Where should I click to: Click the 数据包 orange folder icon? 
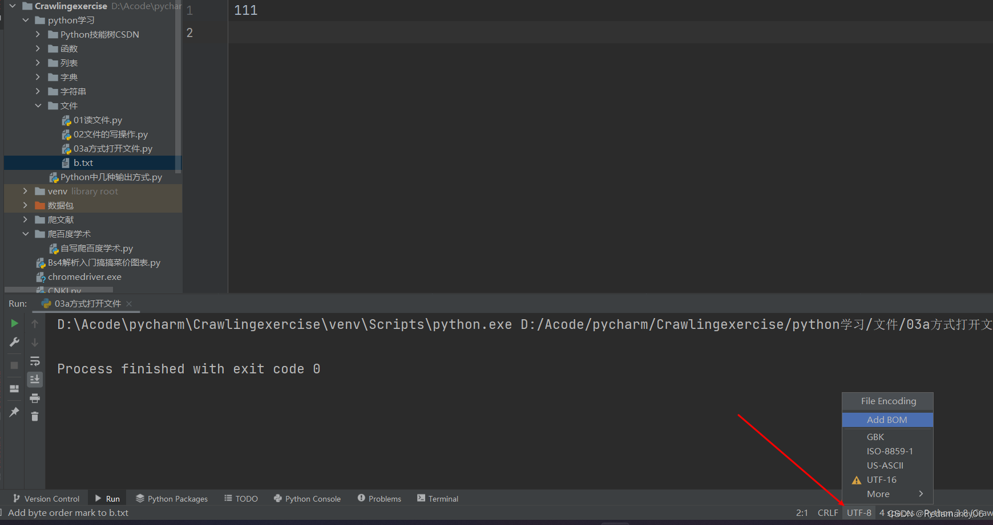(x=40, y=205)
